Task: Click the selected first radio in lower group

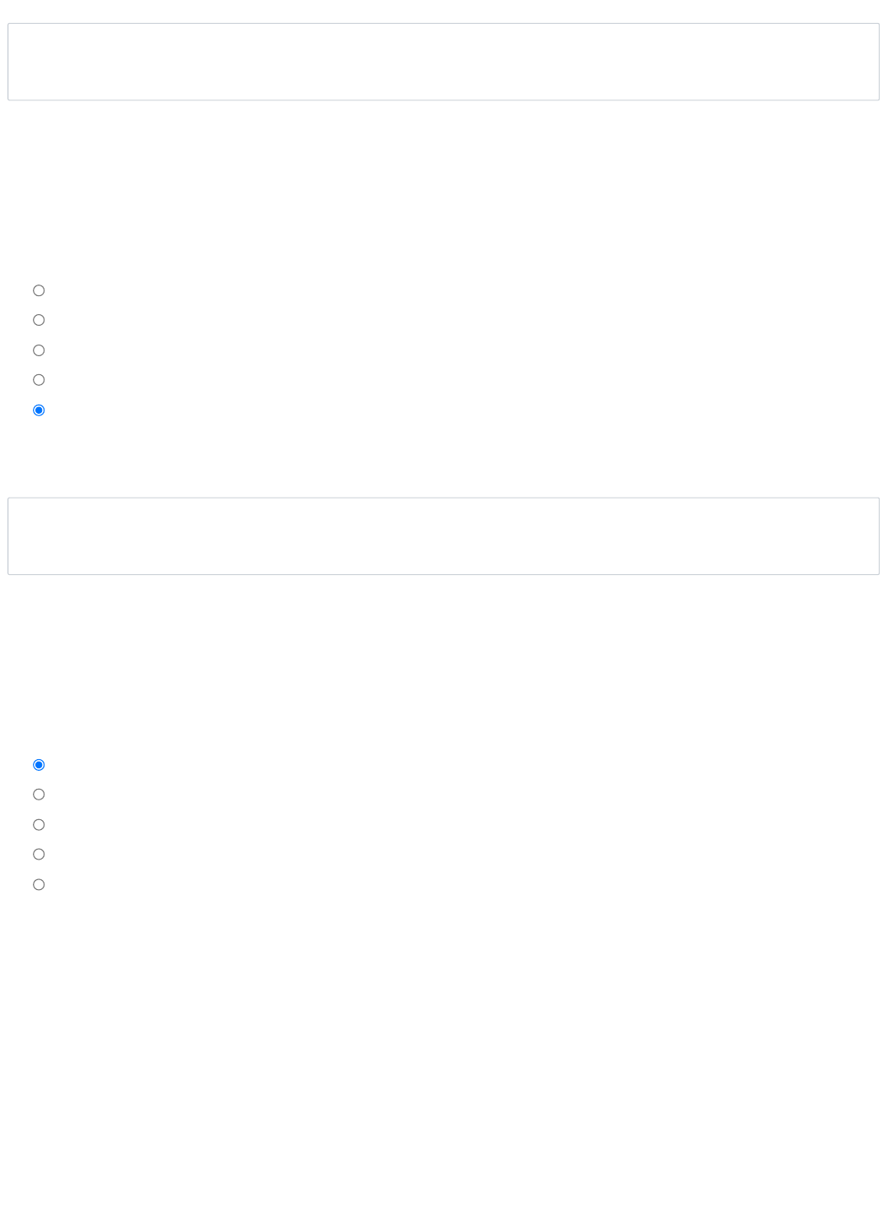Action: click(x=39, y=765)
